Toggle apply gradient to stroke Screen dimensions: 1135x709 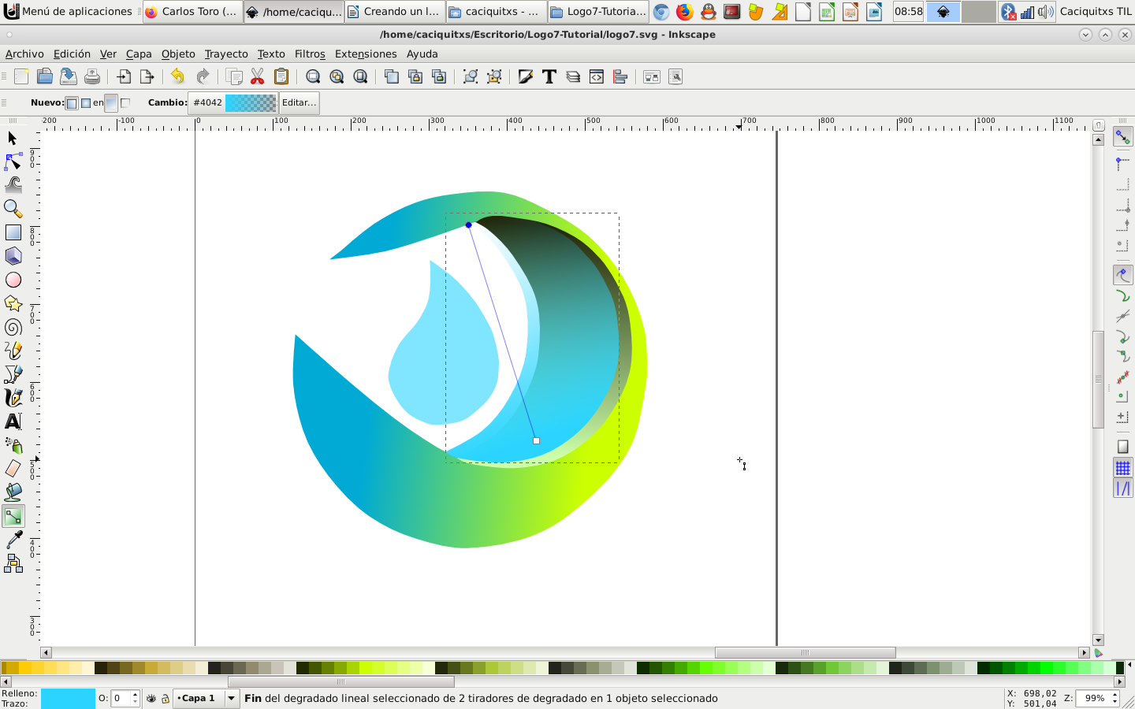125,102
